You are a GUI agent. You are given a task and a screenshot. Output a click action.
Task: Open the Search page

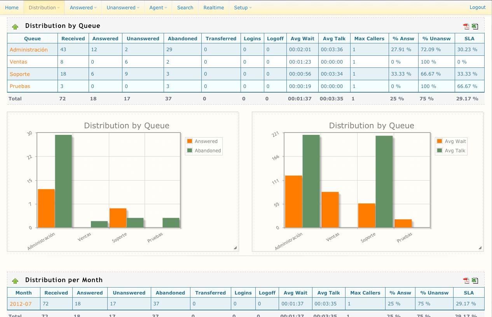tap(185, 7)
